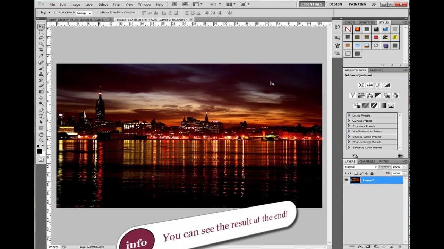Toggle lock image pixels

click(361, 173)
